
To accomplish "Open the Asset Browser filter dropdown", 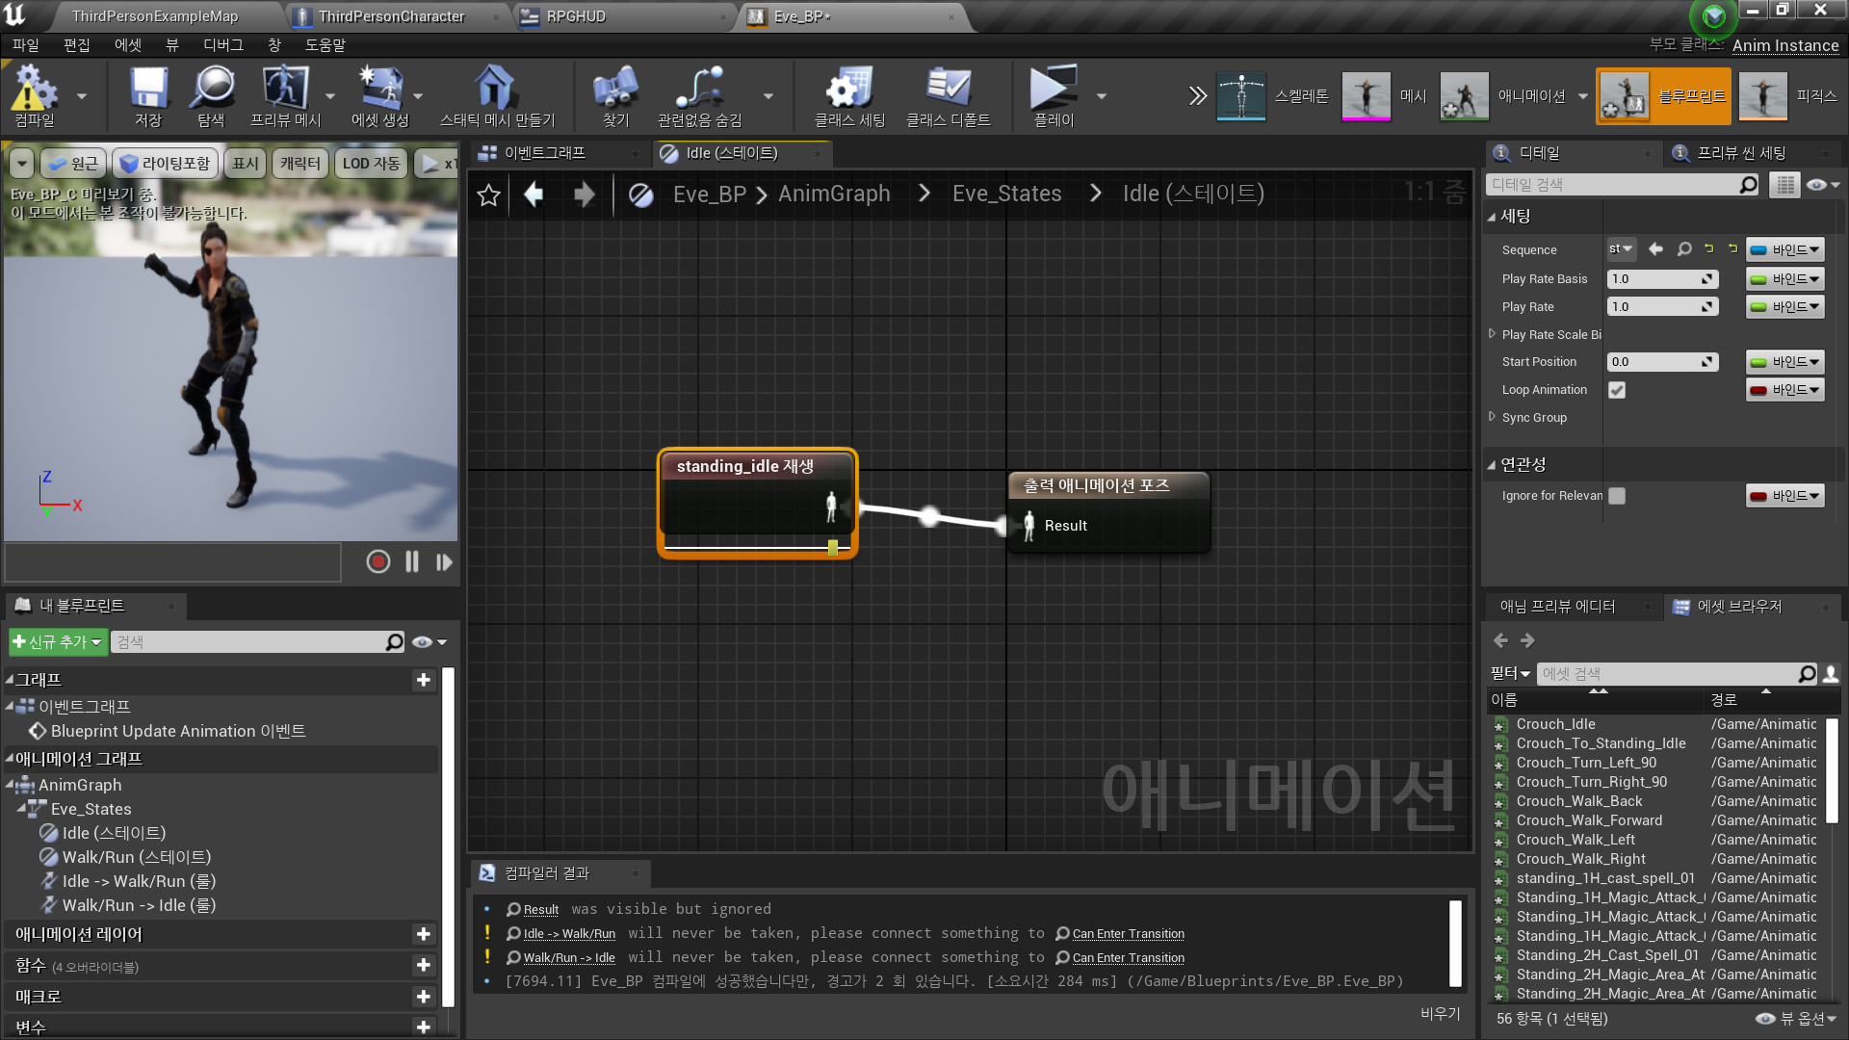I will pos(1509,674).
